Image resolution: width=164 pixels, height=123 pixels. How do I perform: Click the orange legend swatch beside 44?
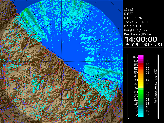pyautogui.click(x=141, y=76)
